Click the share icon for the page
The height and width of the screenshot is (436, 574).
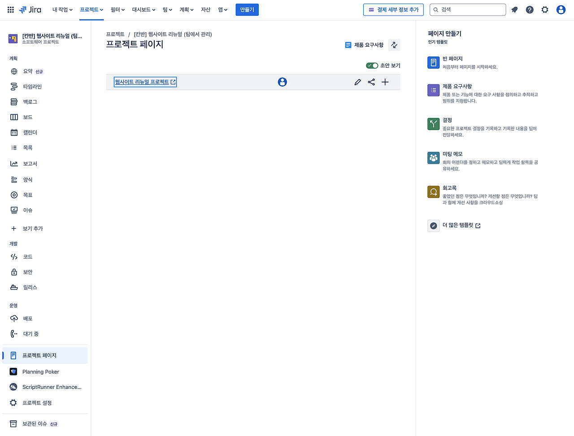pyautogui.click(x=371, y=82)
